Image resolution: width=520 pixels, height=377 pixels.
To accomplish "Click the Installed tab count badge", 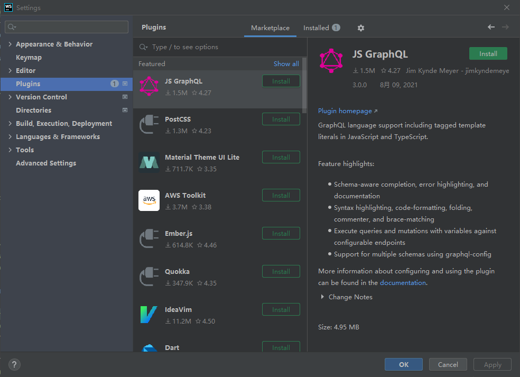I will click(336, 27).
